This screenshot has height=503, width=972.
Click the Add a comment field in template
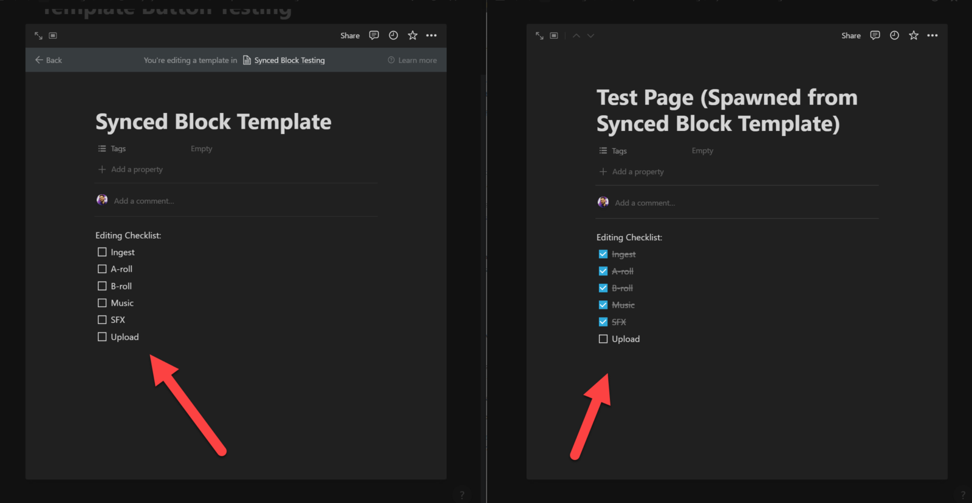pyautogui.click(x=144, y=201)
